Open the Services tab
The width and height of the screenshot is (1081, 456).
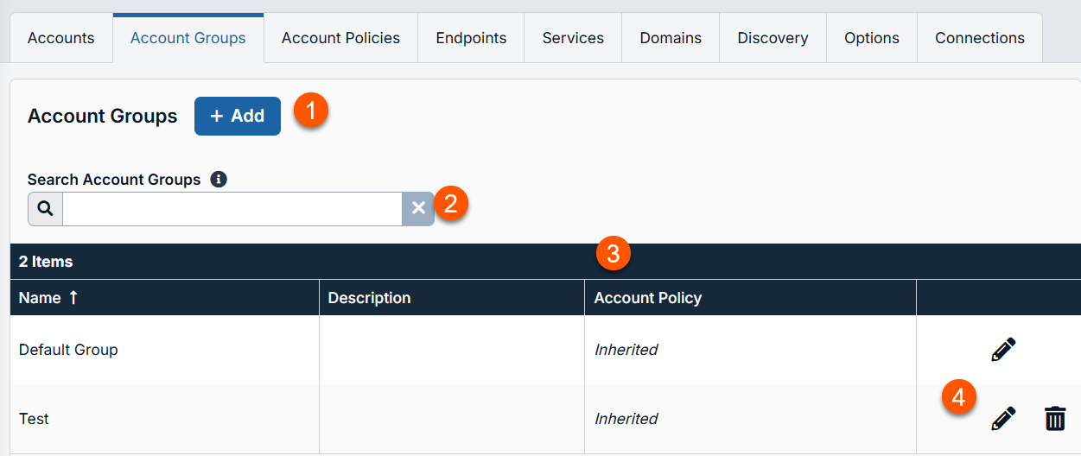pyautogui.click(x=573, y=38)
